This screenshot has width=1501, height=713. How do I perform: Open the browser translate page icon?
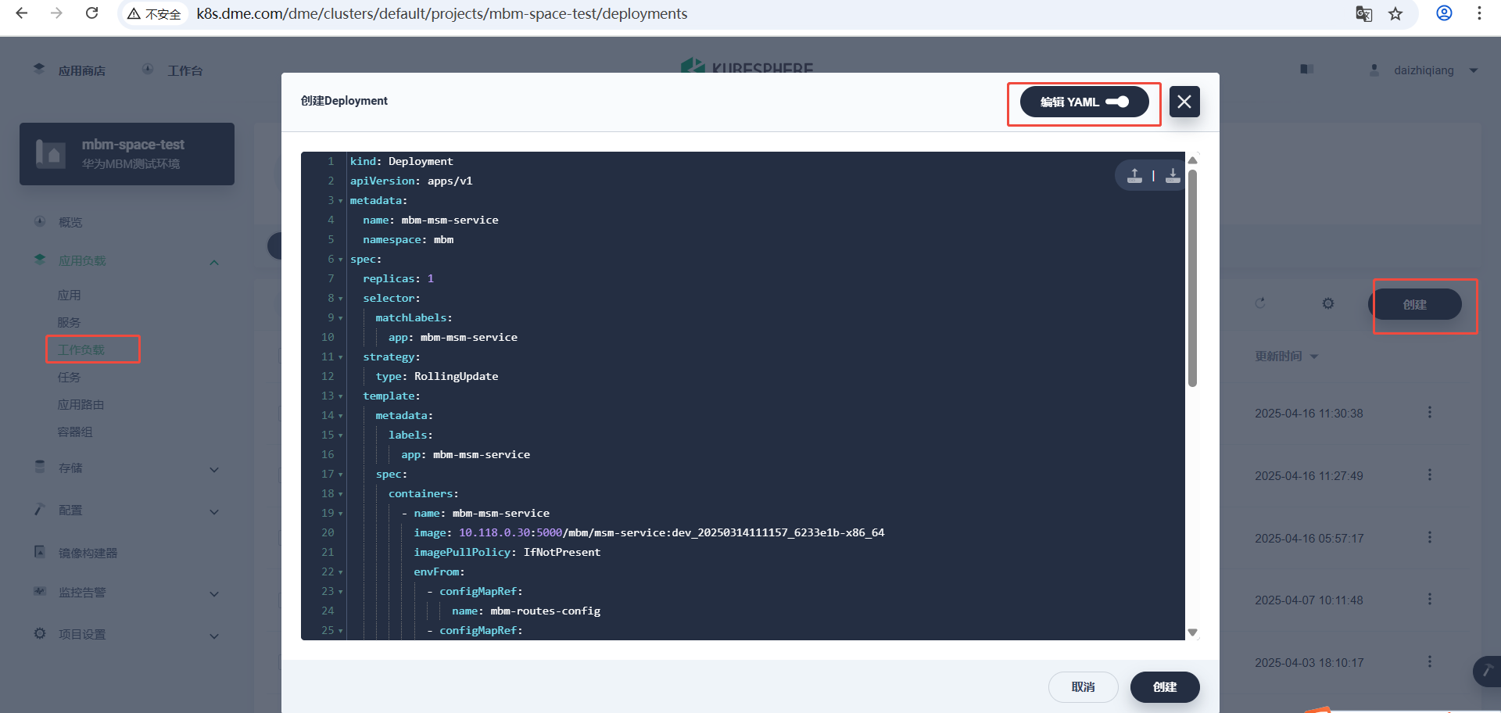click(x=1363, y=14)
